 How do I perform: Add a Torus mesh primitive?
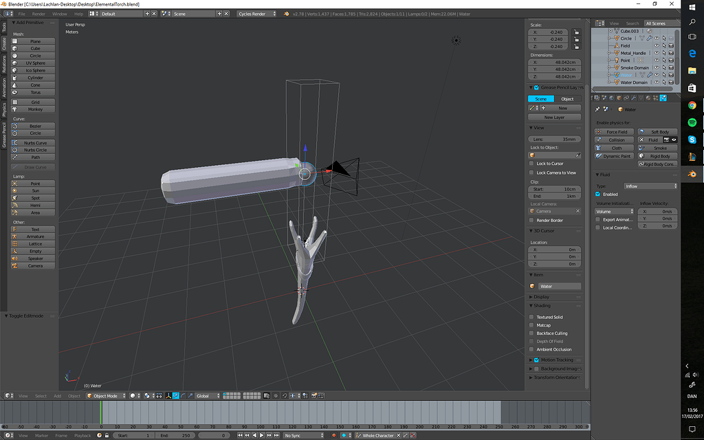(x=33, y=92)
